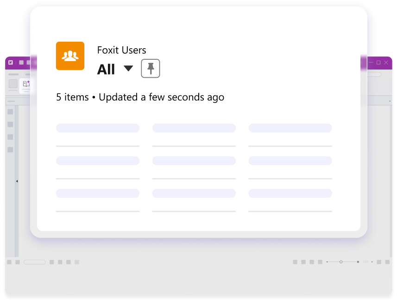Click the page number field in status bar
397x301 pixels.
tap(35, 262)
